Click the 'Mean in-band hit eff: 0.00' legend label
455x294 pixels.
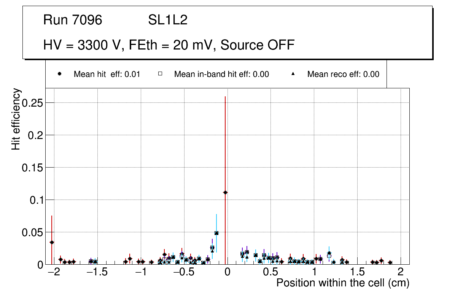point(221,74)
